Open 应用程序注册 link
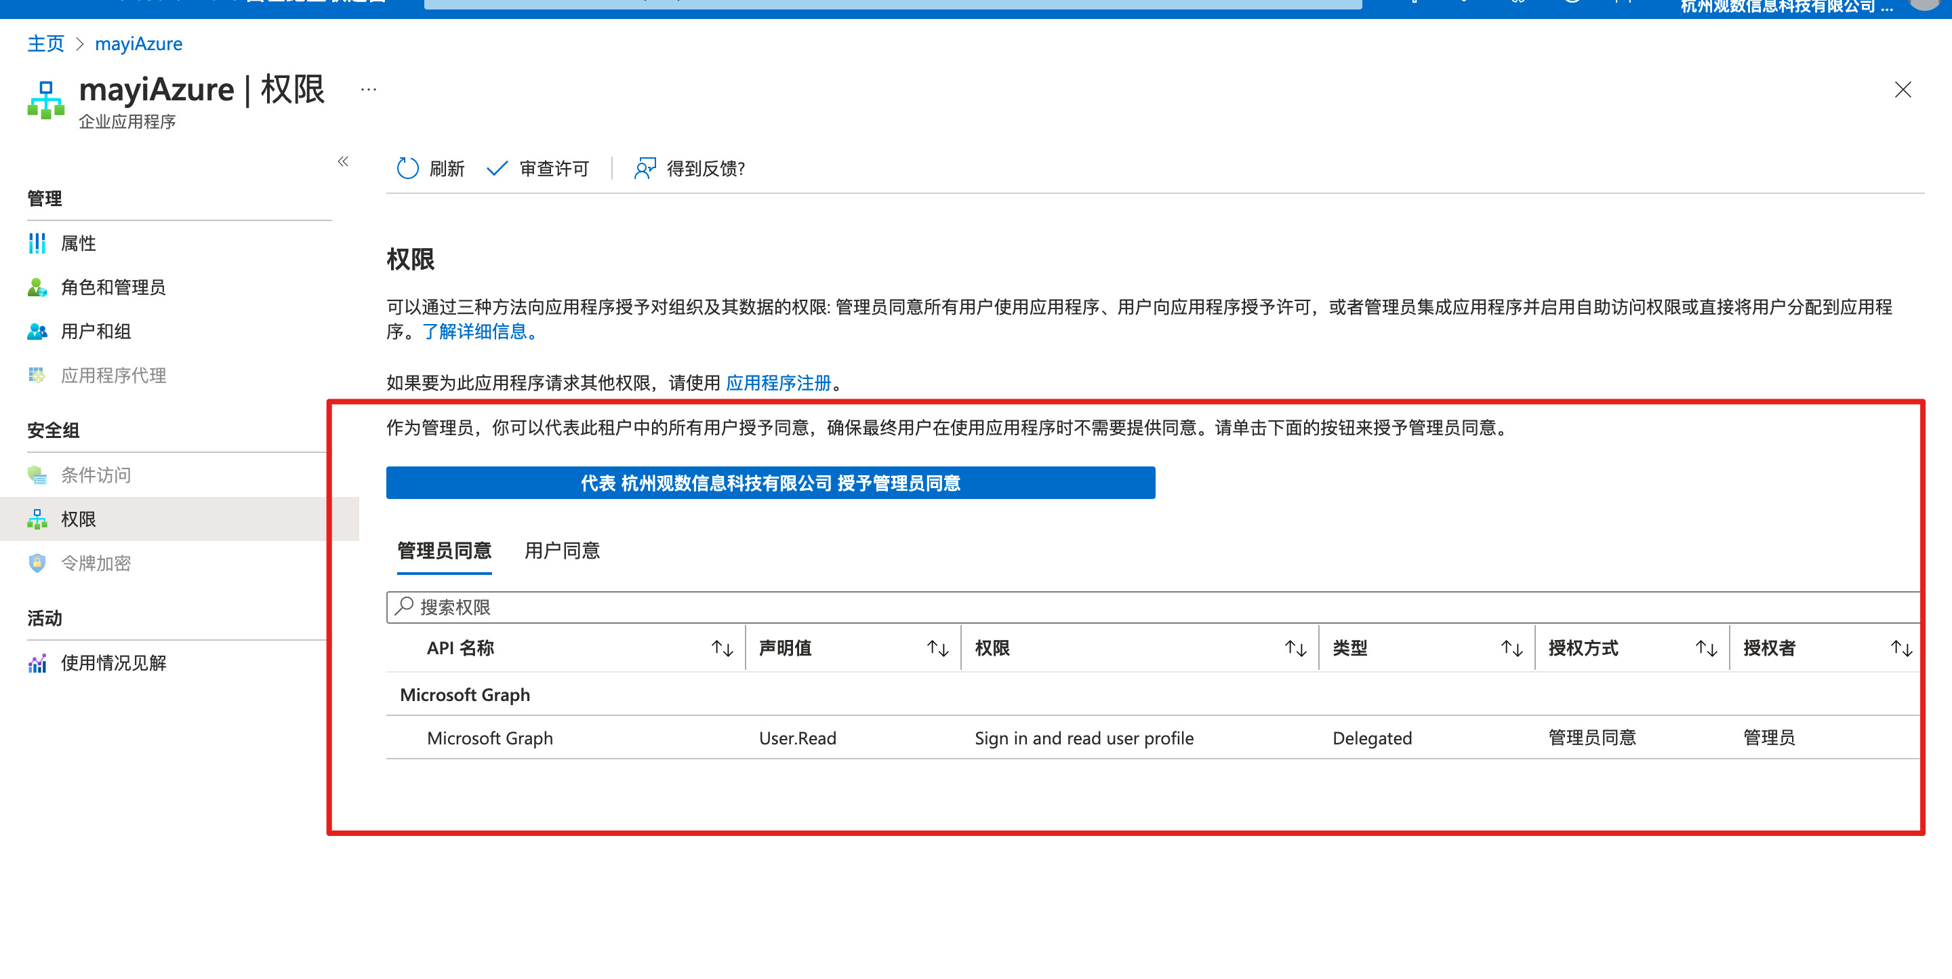Viewport: 1952px width, 979px height. [x=778, y=384]
